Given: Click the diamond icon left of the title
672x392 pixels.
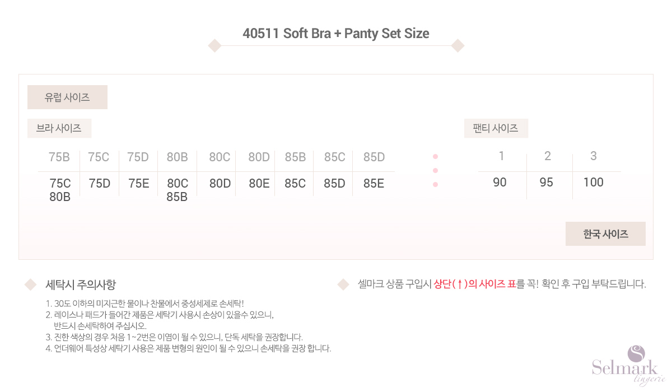Looking at the screenshot, I should click(214, 45).
